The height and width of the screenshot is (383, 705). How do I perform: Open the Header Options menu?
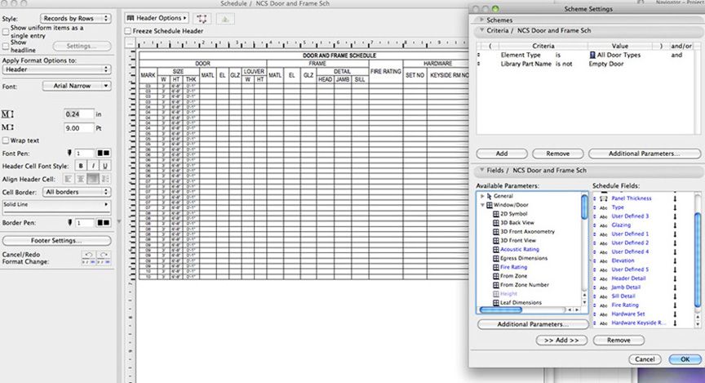point(156,18)
